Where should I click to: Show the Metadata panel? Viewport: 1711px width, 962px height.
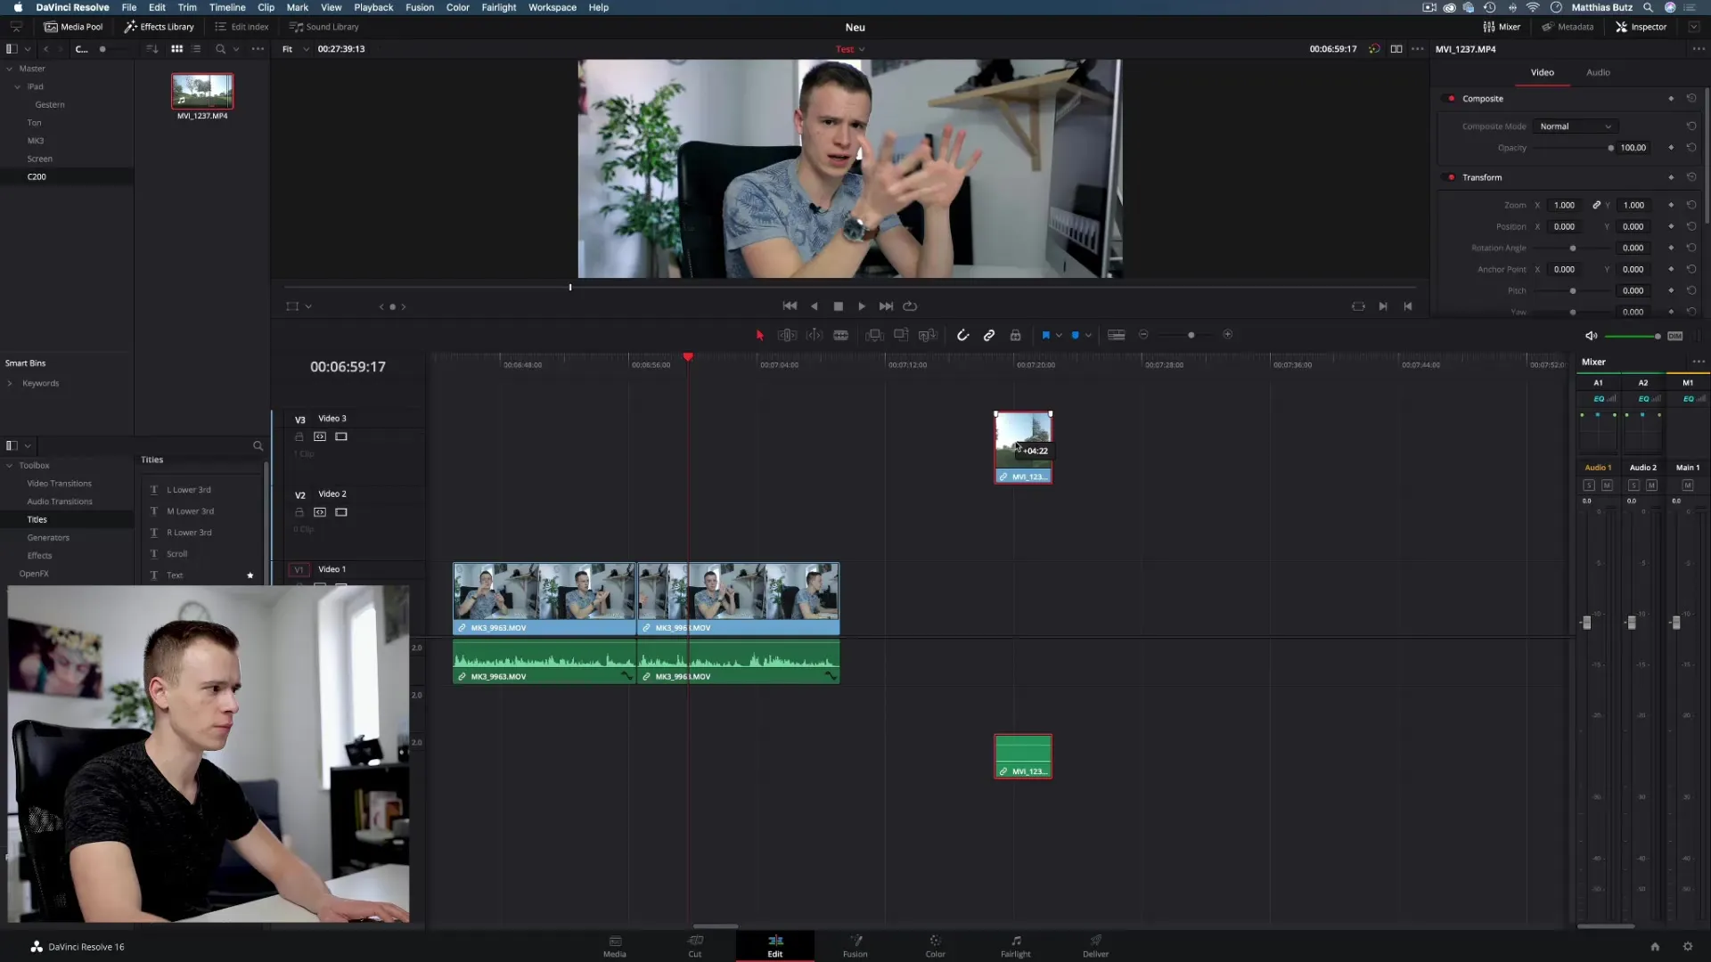(x=1568, y=27)
